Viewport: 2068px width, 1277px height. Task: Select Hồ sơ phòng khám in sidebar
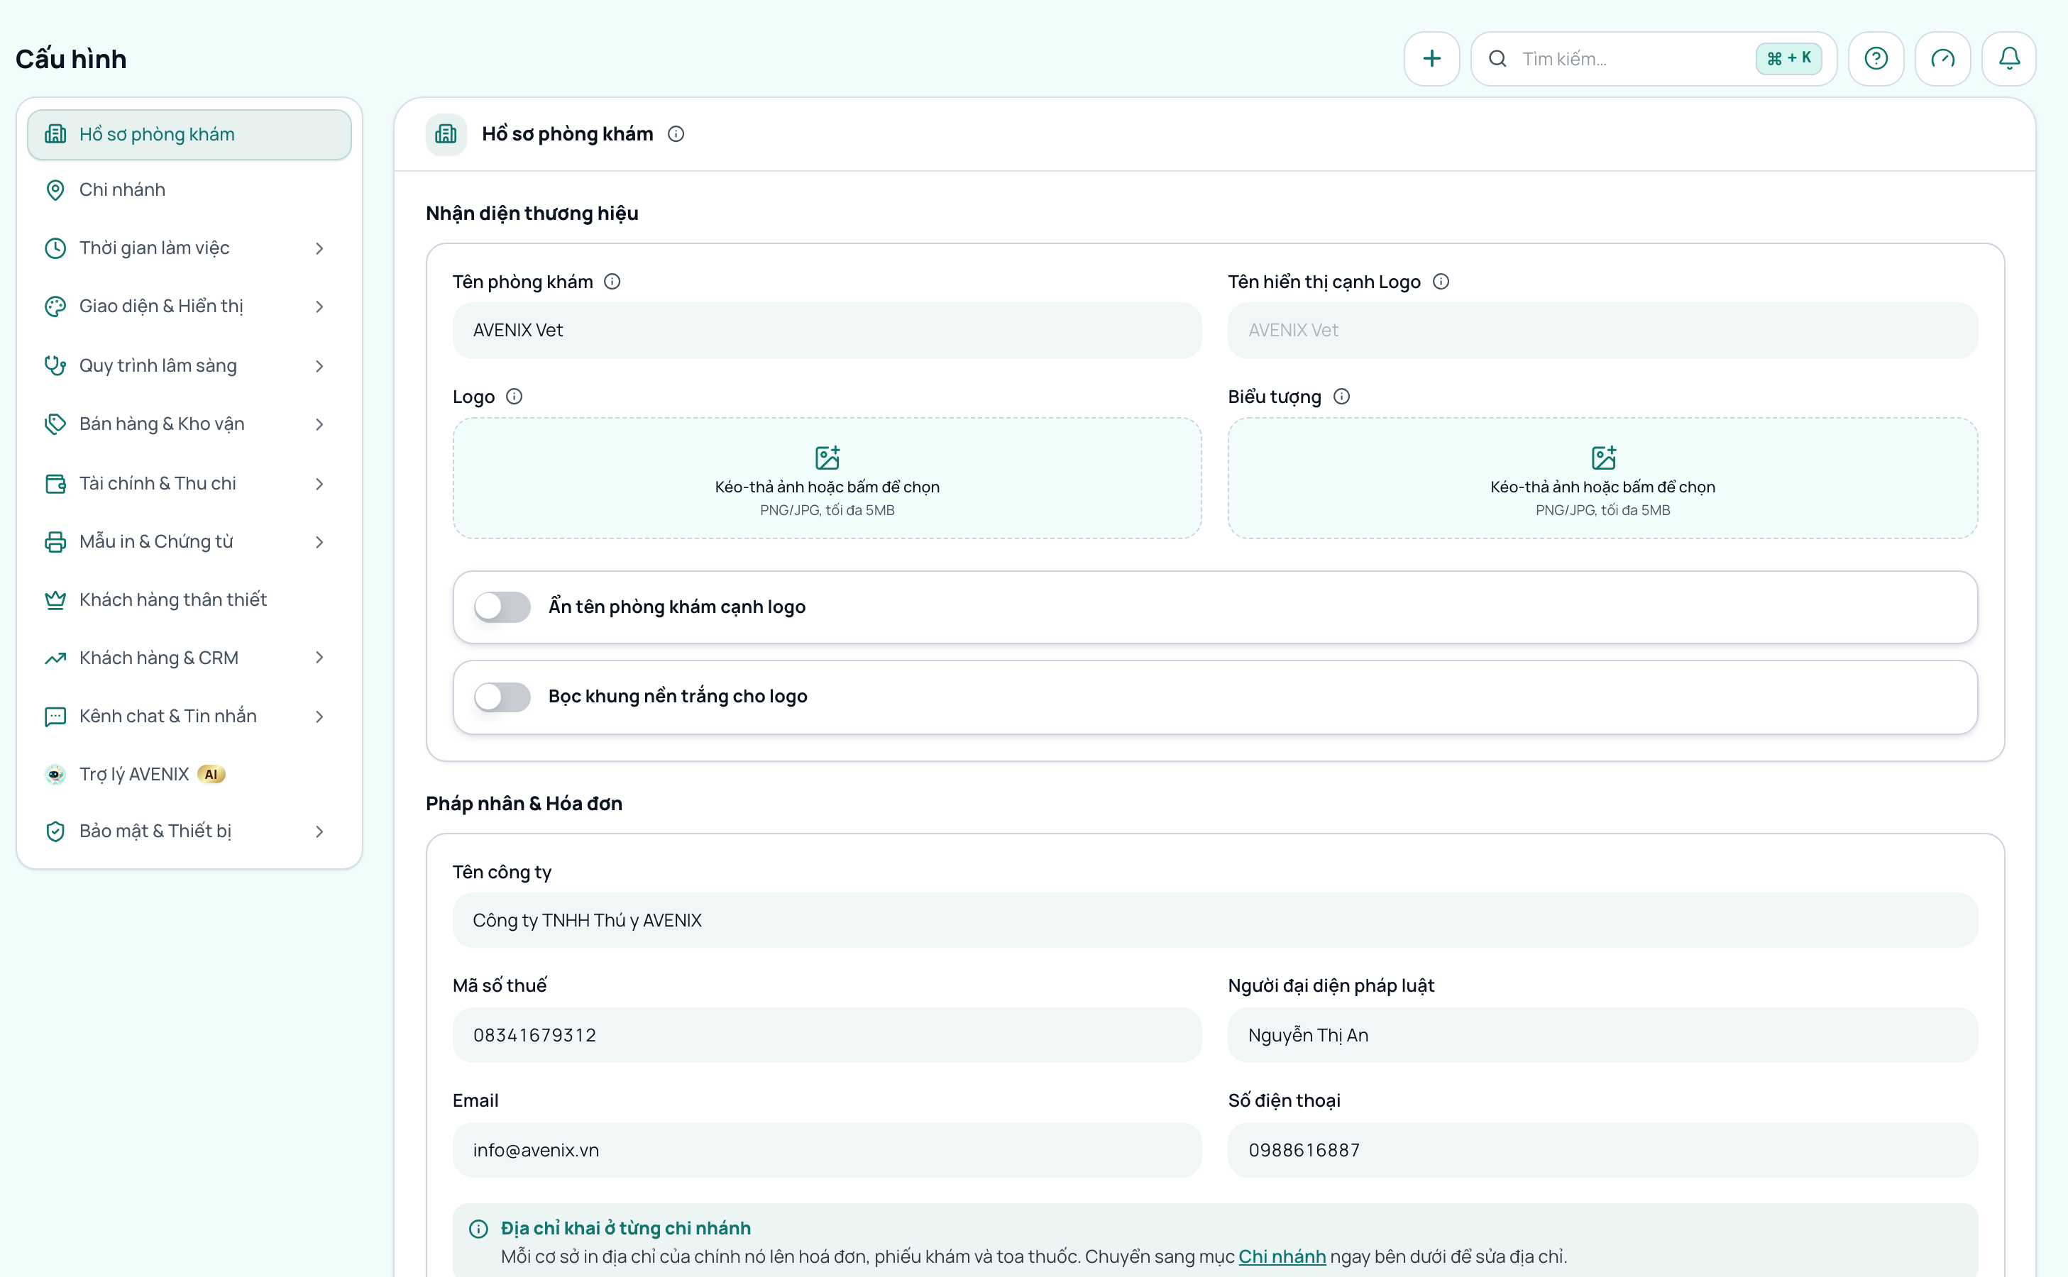point(189,134)
